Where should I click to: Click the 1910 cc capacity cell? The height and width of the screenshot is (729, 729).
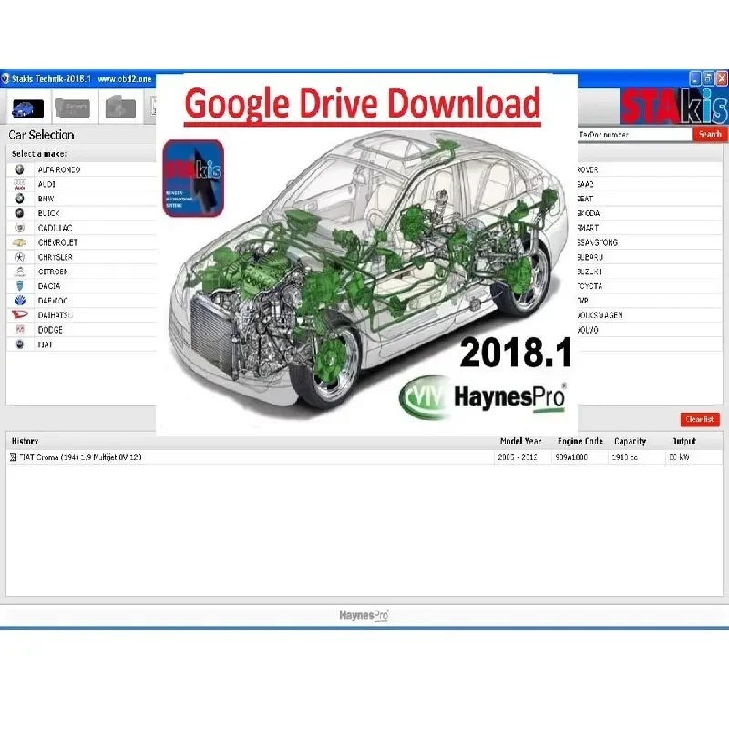625,457
